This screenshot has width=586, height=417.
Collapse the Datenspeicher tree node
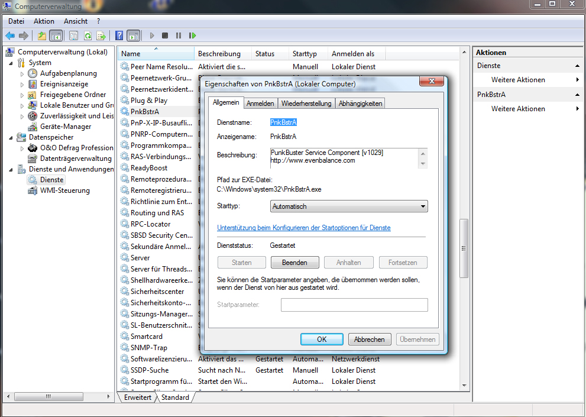point(11,137)
